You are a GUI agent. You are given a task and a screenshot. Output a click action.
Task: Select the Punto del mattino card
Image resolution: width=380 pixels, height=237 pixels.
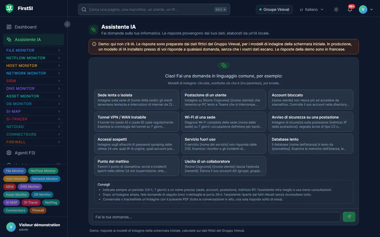(x=137, y=166)
